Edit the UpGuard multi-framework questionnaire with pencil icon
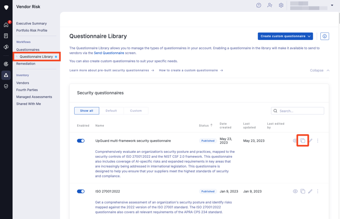Screen dimensions: 340x219 (x=310, y=141)
